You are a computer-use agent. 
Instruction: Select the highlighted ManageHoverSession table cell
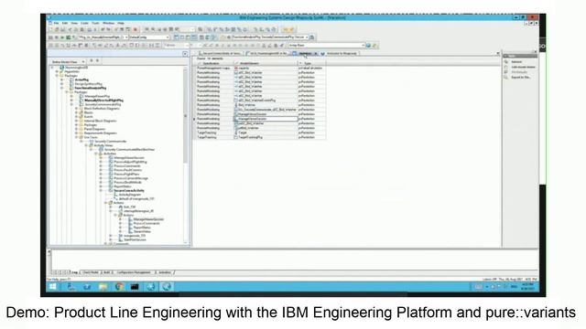(266, 119)
